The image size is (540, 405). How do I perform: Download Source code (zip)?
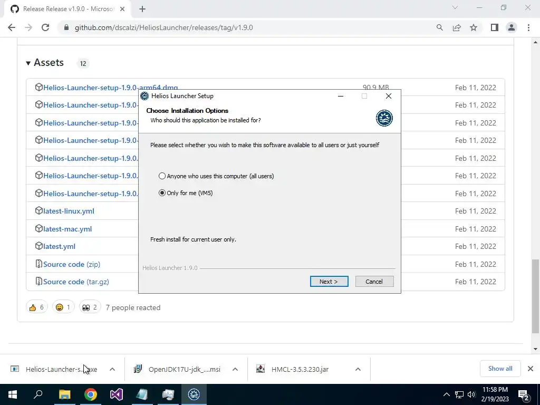click(x=72, y=264)
